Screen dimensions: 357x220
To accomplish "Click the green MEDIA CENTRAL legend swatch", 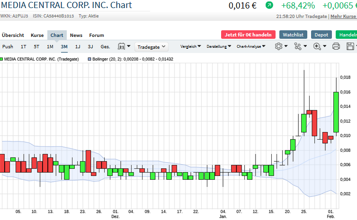I will 1,59.
